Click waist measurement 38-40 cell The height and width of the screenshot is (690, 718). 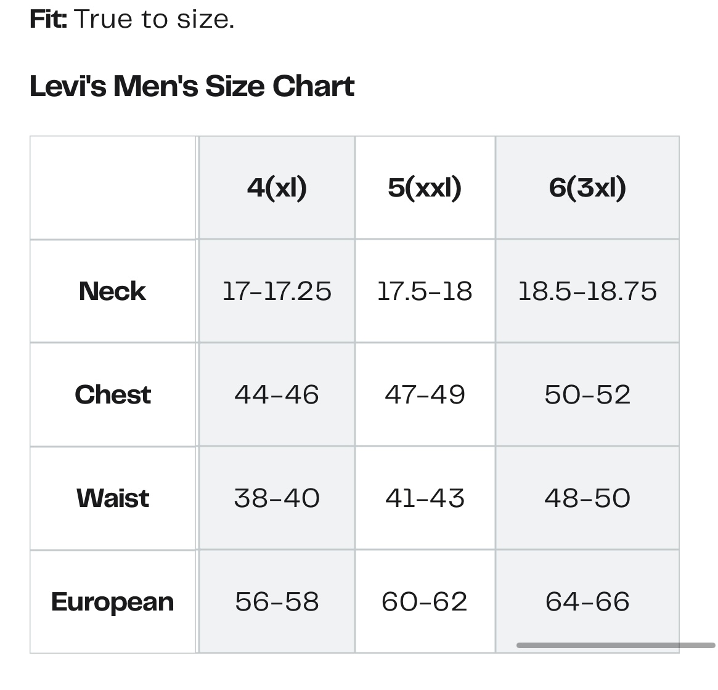(277, 498)
